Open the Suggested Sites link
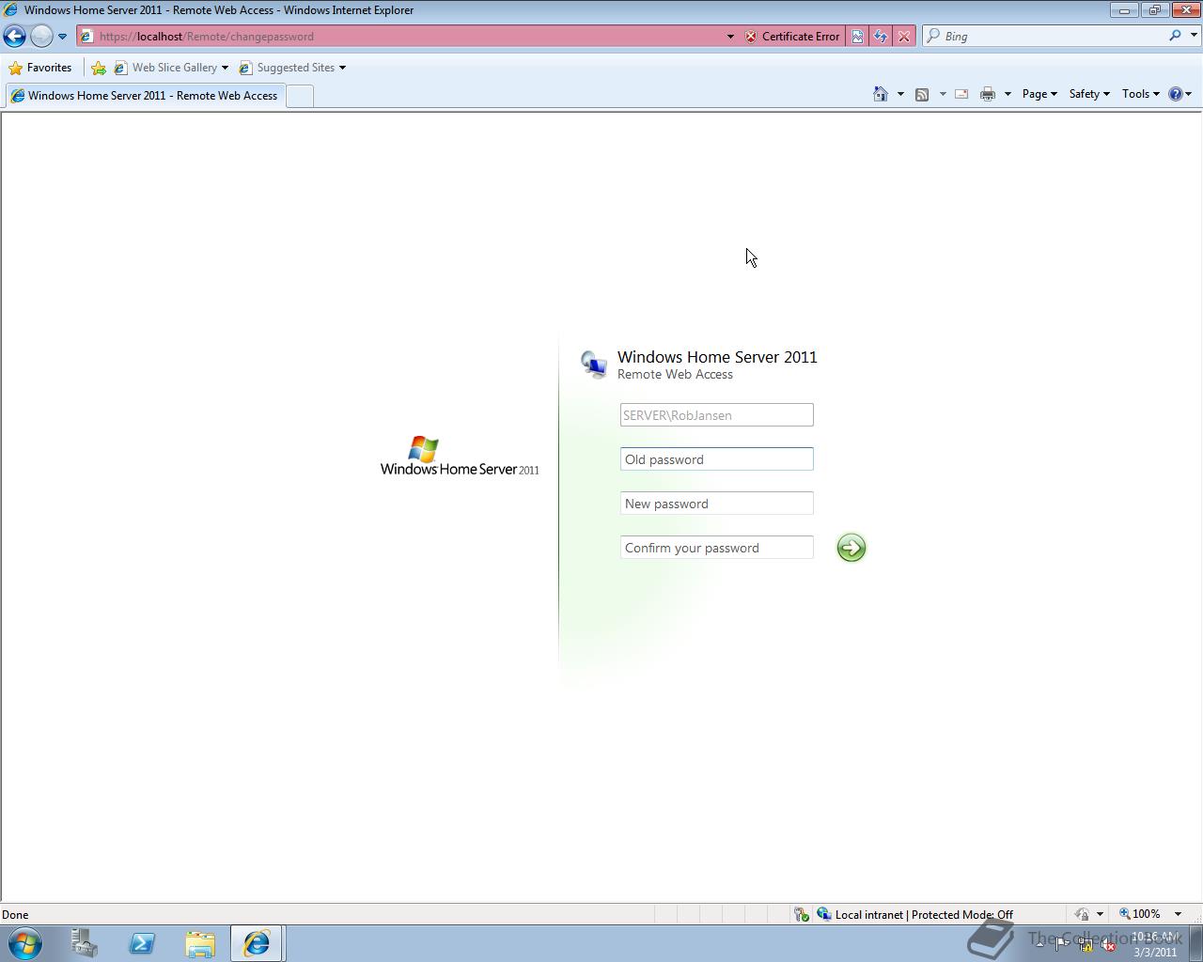 tap(287, 68)
